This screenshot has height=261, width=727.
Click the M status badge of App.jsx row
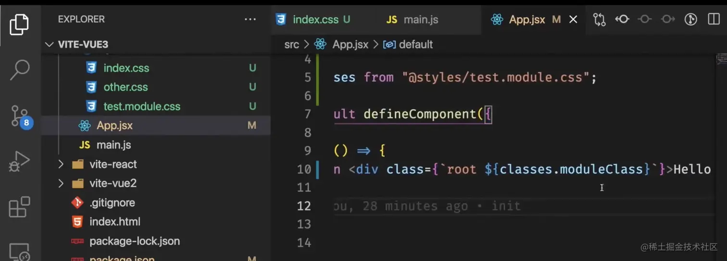(x=252, y=126)
